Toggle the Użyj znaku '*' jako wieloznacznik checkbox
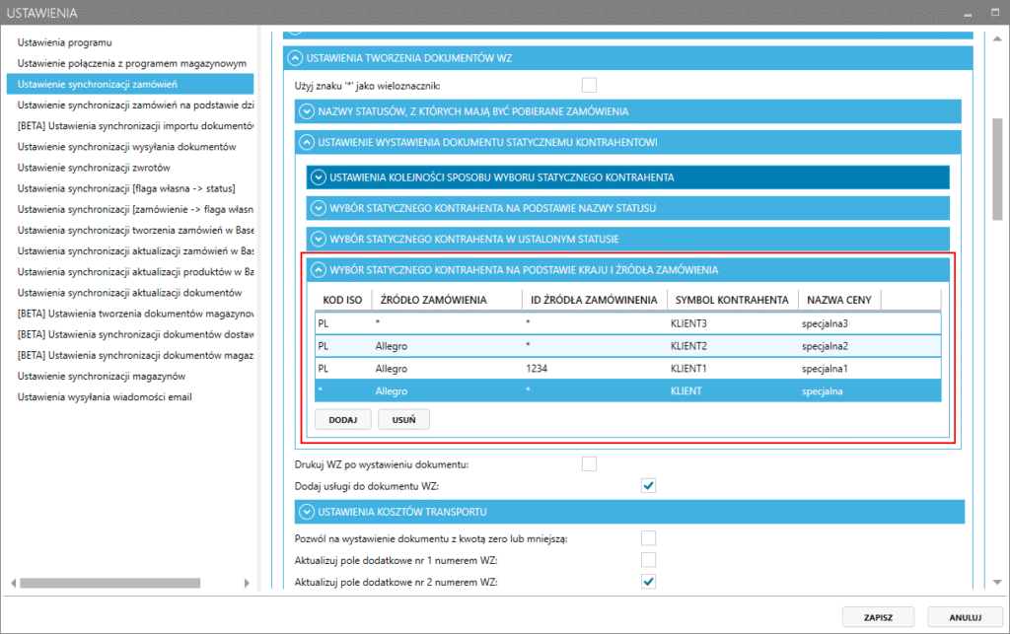Screen dimensions: 1010x634 click(589, 85)
